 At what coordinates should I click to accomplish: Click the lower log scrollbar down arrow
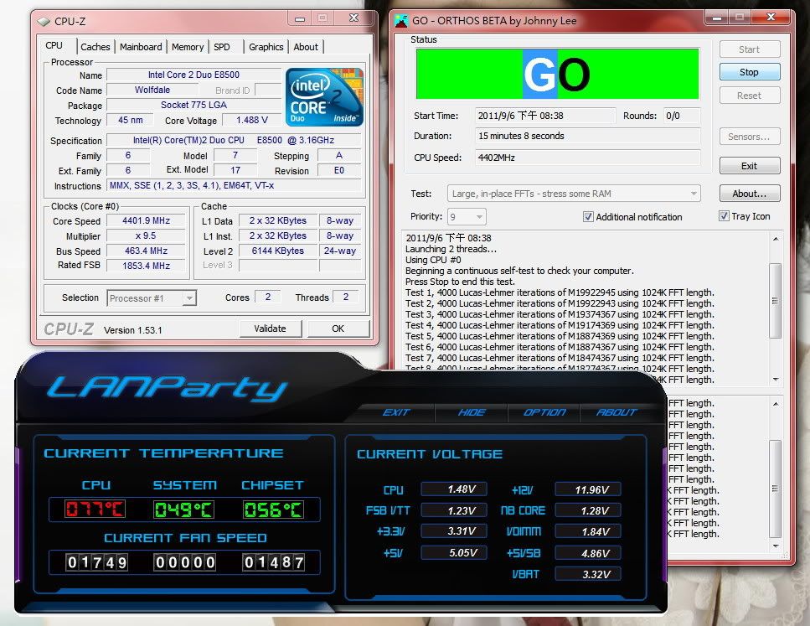776,546
